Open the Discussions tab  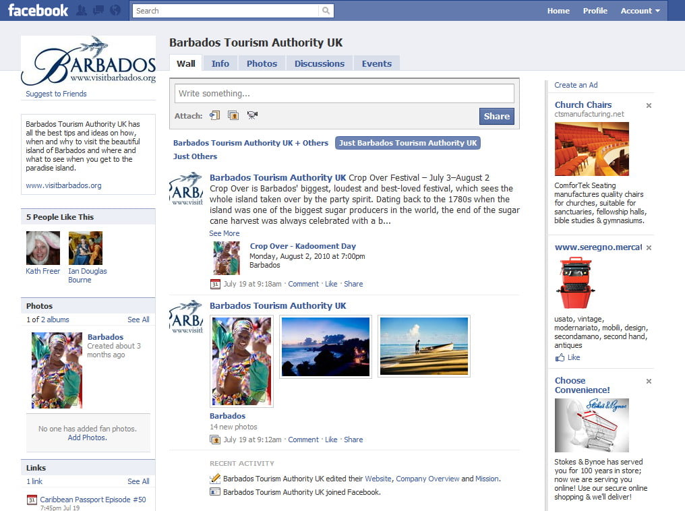[319, 63]
